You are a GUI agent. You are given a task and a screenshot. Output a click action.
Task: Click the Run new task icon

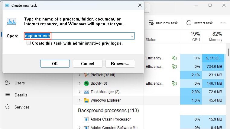151,23
